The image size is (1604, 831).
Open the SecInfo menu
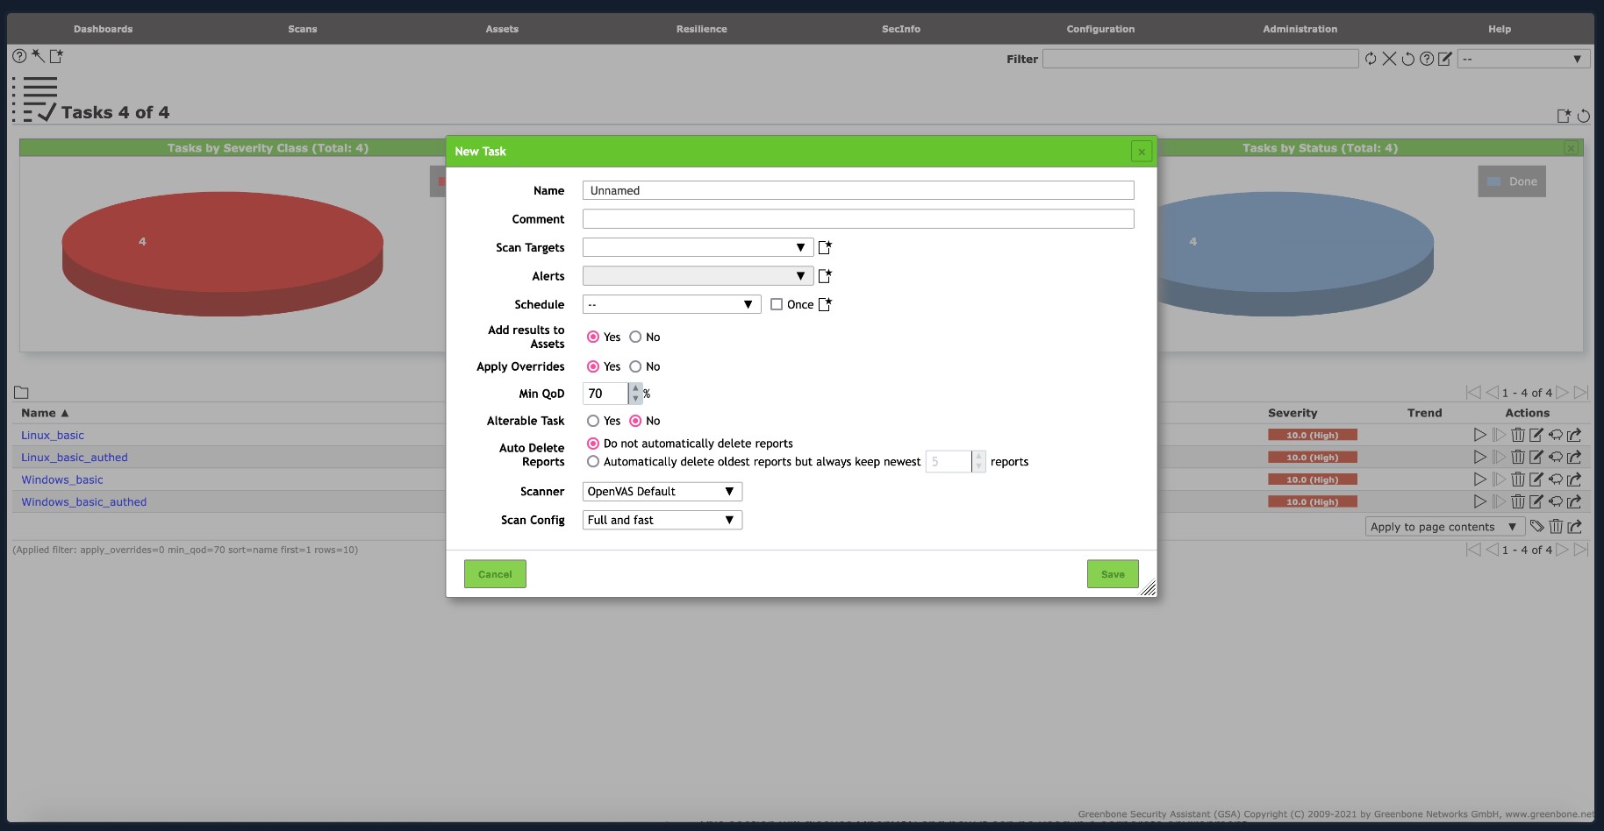(x=901, y=29)
